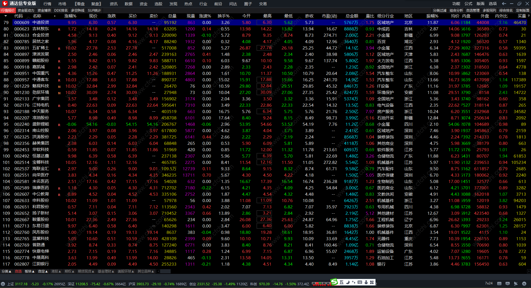Click the moon icon on the IME bar
The image size is (531, 288).
(348, 282)
